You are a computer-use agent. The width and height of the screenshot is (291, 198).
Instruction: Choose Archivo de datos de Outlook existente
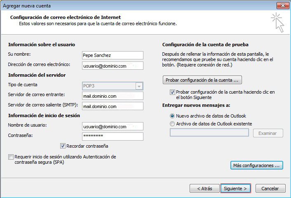172,124
